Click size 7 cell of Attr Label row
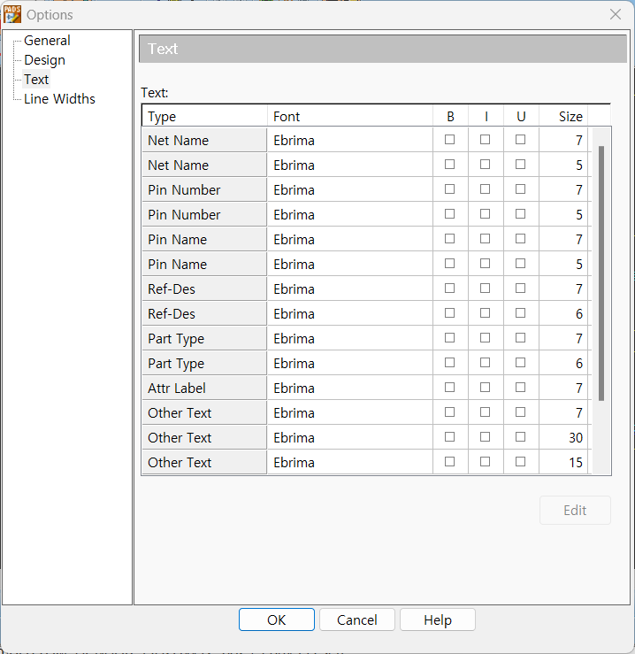 pyautogui.click(x=563, y=388)
